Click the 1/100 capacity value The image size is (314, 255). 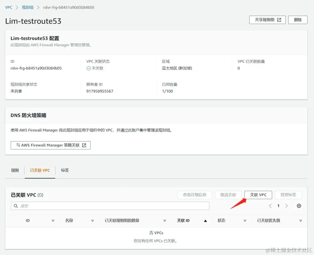click(x=167, y=91)
